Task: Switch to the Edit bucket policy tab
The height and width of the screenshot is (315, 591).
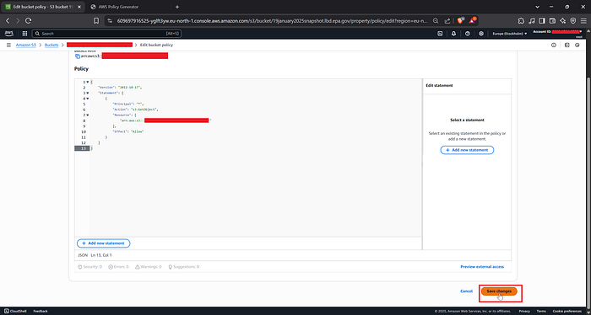Action: pos(42,7)
